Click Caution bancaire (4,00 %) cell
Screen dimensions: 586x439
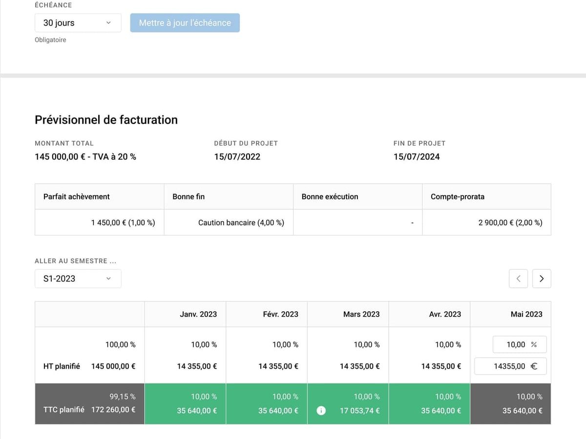click(x=241, y=222)
